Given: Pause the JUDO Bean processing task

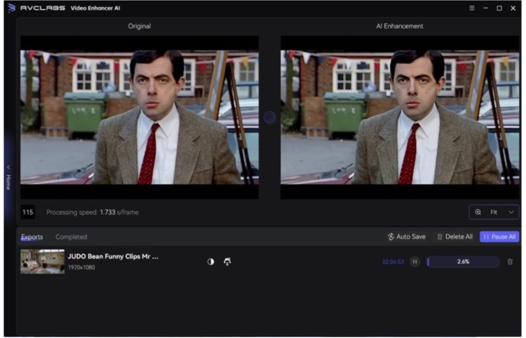Looking at the screenshot, I should pos(414,261).
